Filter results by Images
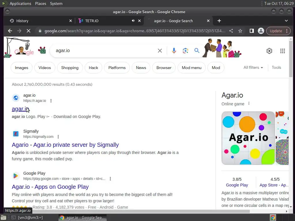 [21, 68]
